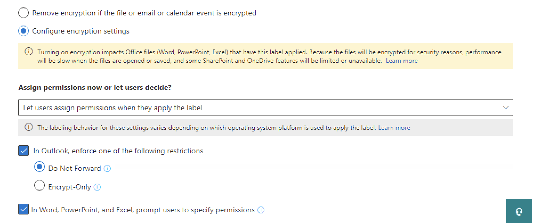Image resolution: width=533 pixels, height=223 pixels.
Task: Open Learn more link in the yellow encryption warning
Action: click(402, 61)
